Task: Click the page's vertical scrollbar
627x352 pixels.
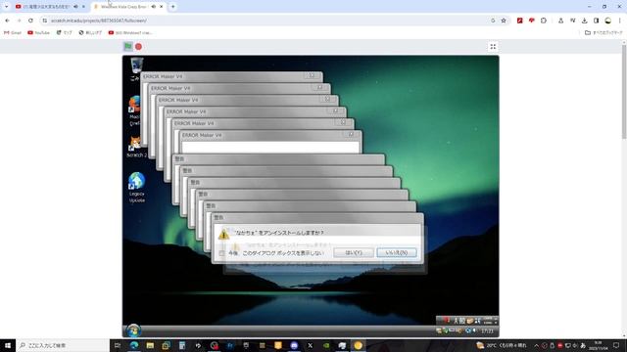Action: (624, 92)
